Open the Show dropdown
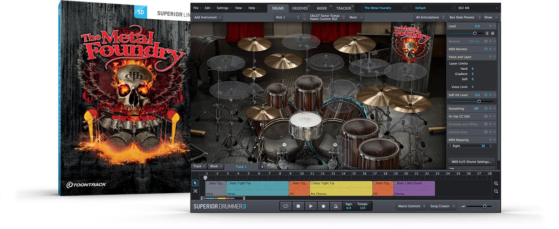Screen dimensions: 559x229 click(491, 17)
